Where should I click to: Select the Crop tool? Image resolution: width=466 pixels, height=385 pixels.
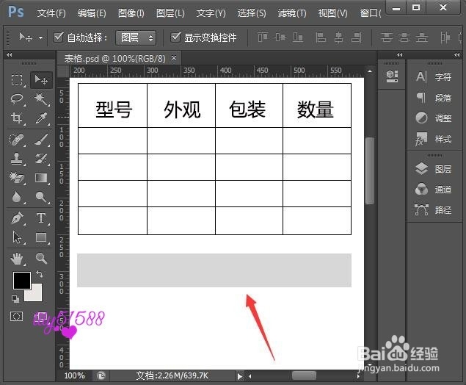pos(17,118)
